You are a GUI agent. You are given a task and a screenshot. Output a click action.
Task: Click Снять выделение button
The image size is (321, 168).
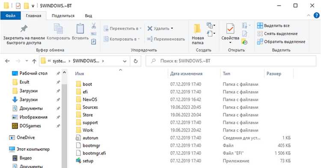(x=277, y=33)
